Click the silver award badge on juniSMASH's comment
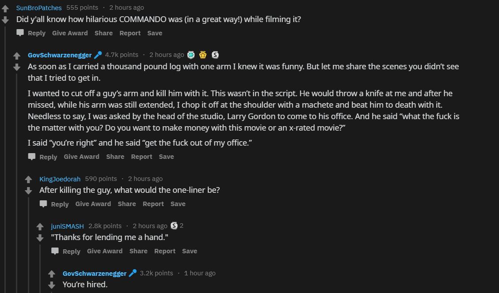Screen dimensions: 499x293 tap(174, 225)
